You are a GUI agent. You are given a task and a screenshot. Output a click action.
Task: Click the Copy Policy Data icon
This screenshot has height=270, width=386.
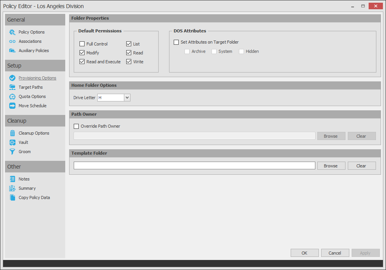12,197
